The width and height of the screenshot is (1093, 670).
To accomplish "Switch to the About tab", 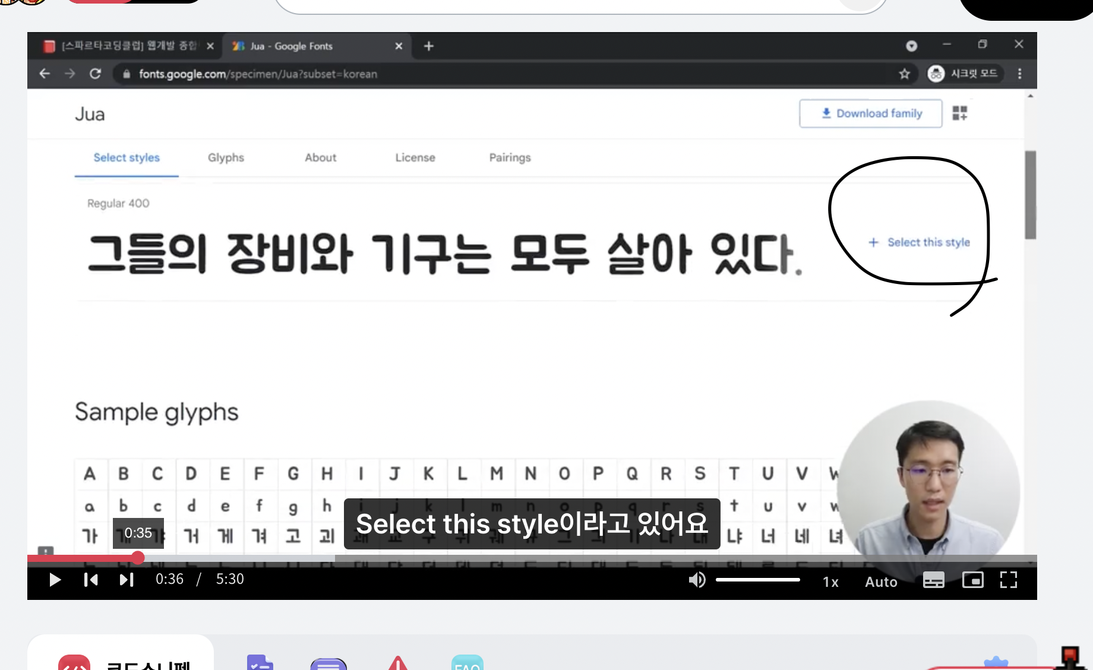I will (x=320, y=157).
